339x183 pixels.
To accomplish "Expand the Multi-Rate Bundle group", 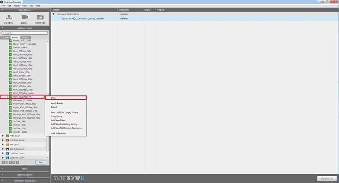I will tap(3, 140).
